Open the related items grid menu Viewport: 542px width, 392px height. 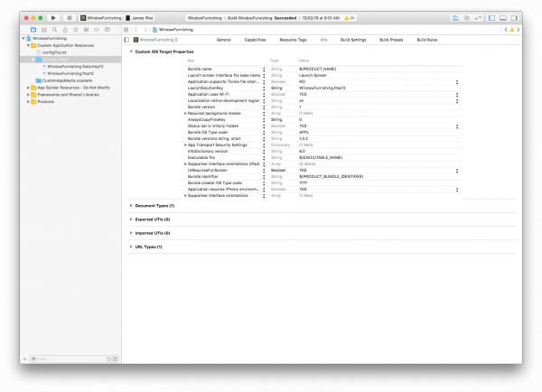(x=126, y=30)
